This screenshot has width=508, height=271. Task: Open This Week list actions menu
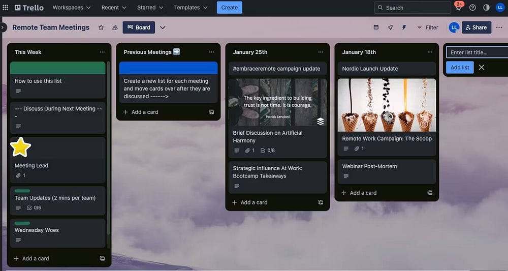[102, 52]
